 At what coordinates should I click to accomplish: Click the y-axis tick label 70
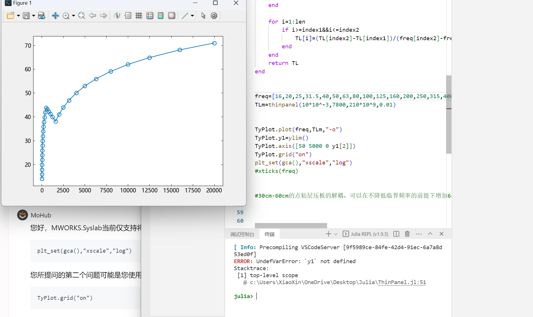pyautogui.click(x=28, y=46)
